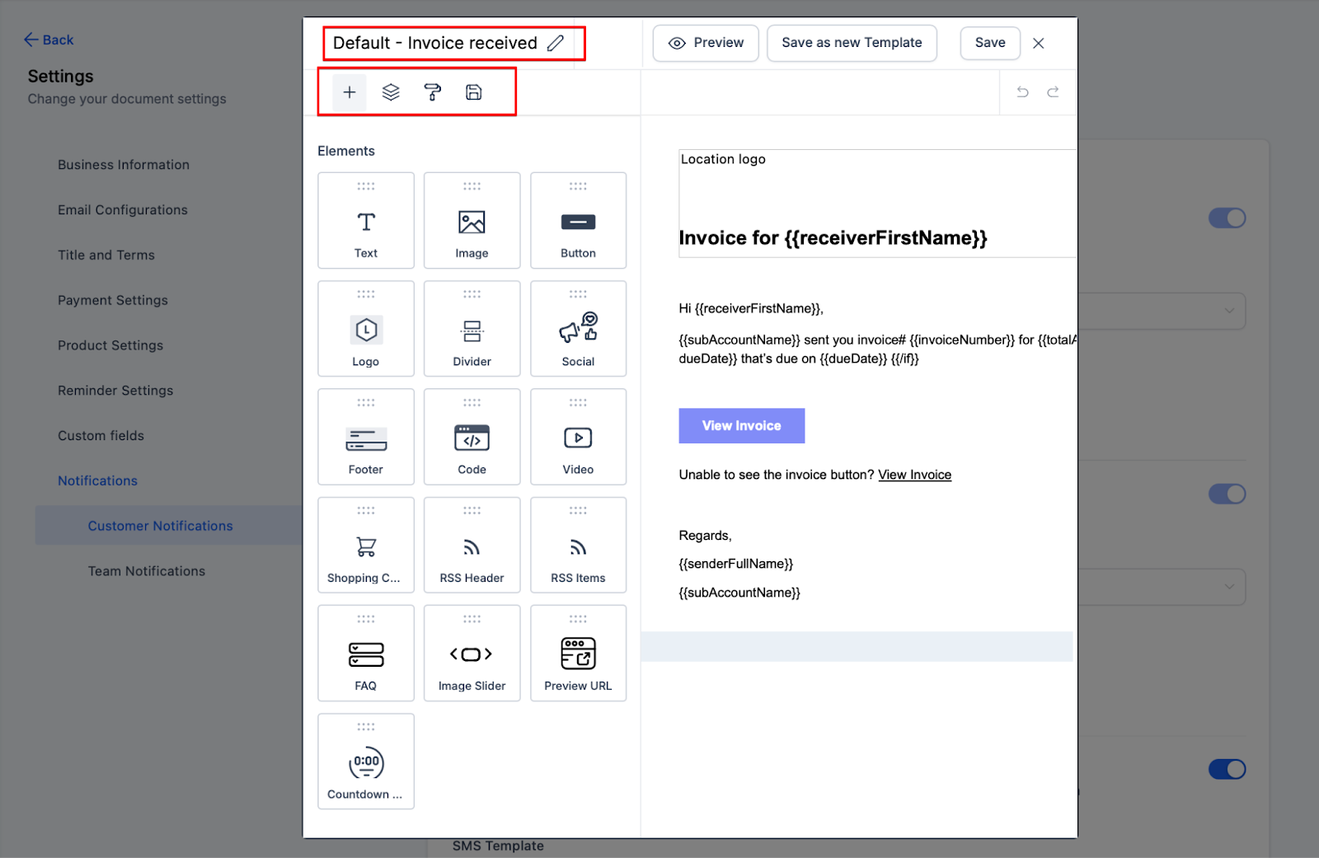
Task: Select the Text element tile
Action: coord(366,221)
